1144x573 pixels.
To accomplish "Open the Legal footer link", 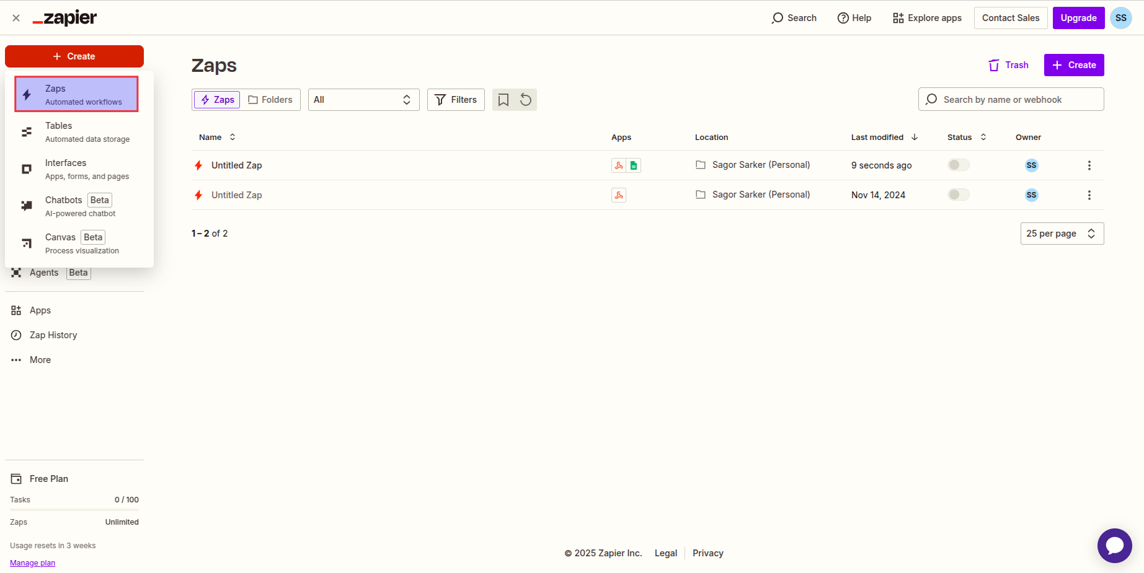I will (666, 553).
